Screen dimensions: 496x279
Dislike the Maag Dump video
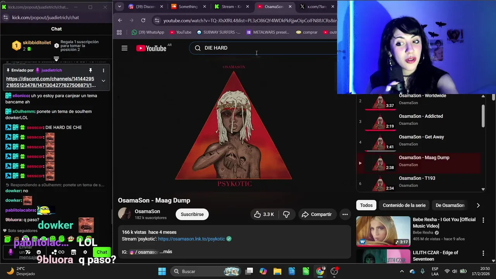(286, 214)
